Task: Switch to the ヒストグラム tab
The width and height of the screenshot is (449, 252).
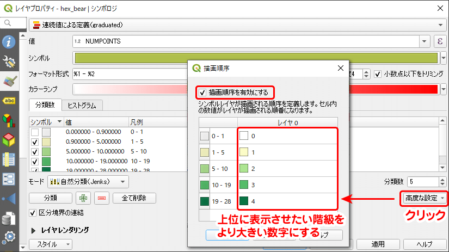Action: (x=82, y=106)
